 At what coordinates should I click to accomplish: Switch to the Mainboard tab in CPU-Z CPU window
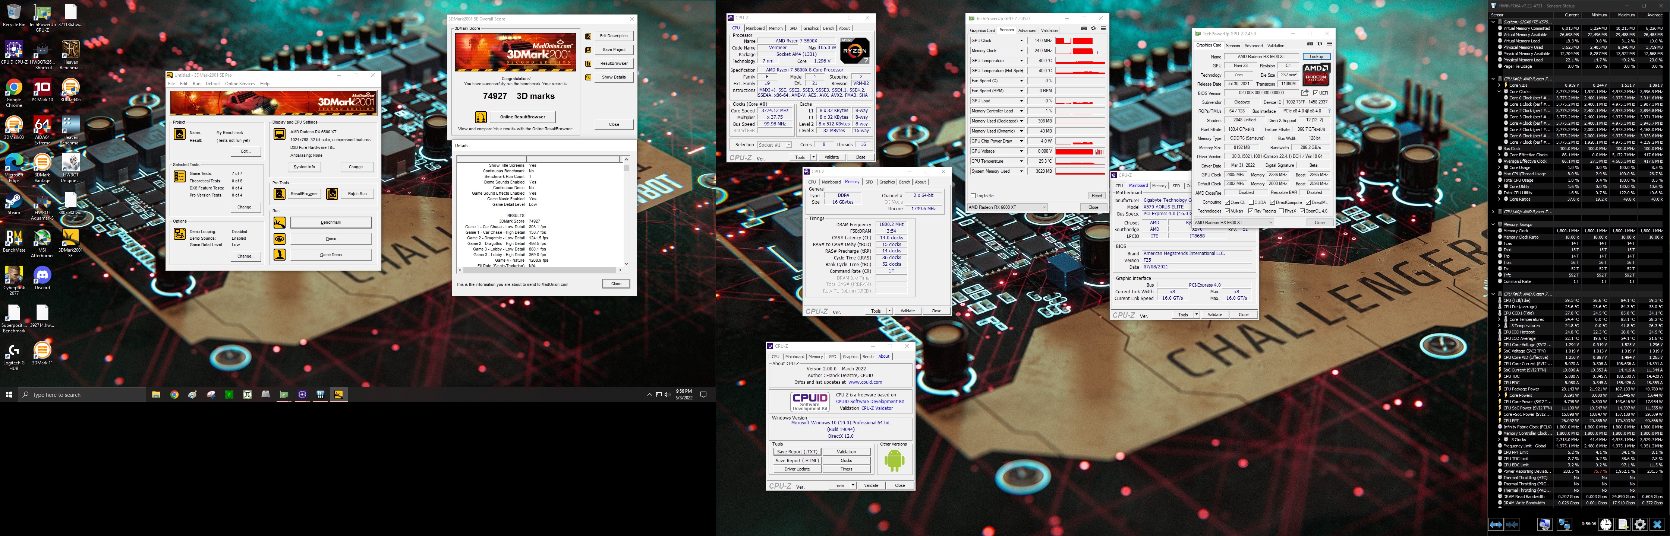point(754,29)
